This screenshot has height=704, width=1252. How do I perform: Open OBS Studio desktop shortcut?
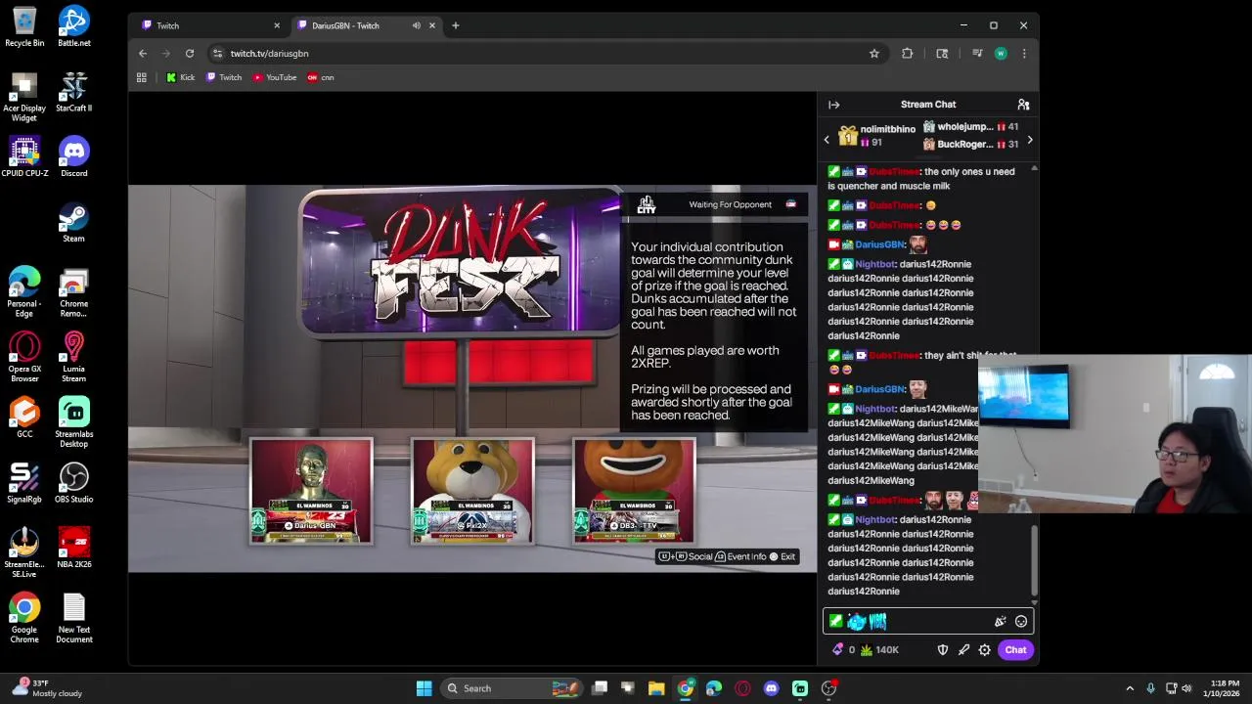coord(74,483)
